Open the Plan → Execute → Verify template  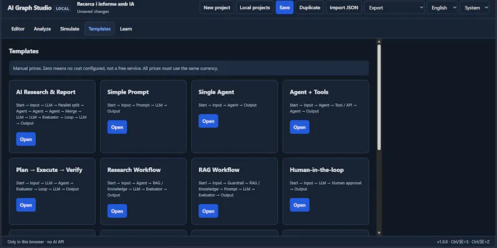(26, 205)
